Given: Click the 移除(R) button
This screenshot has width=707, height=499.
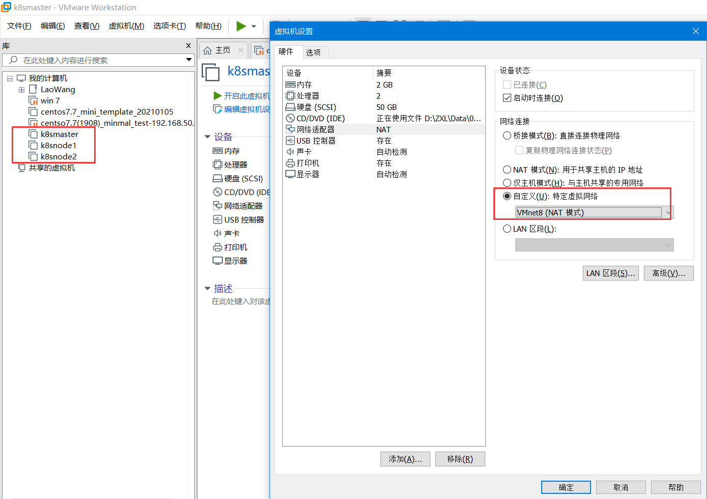Looking at the screenshot, I should click(x=460, y=459).
